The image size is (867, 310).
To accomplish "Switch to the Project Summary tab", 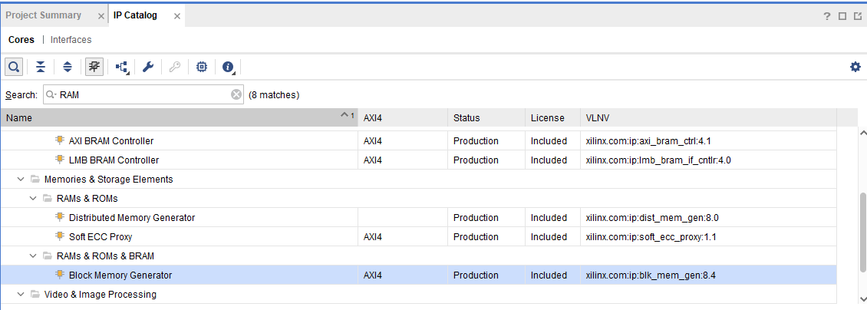I will point(44,15).
